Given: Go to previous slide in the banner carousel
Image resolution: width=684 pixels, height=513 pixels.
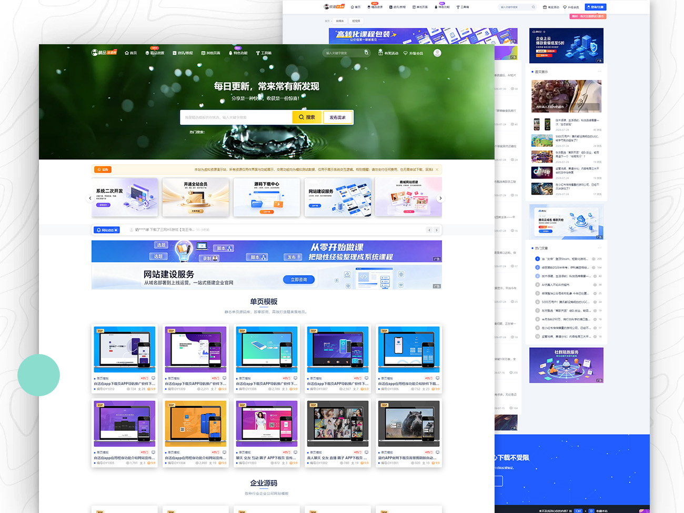Looking at the screenshot, I should click(90, 198).
